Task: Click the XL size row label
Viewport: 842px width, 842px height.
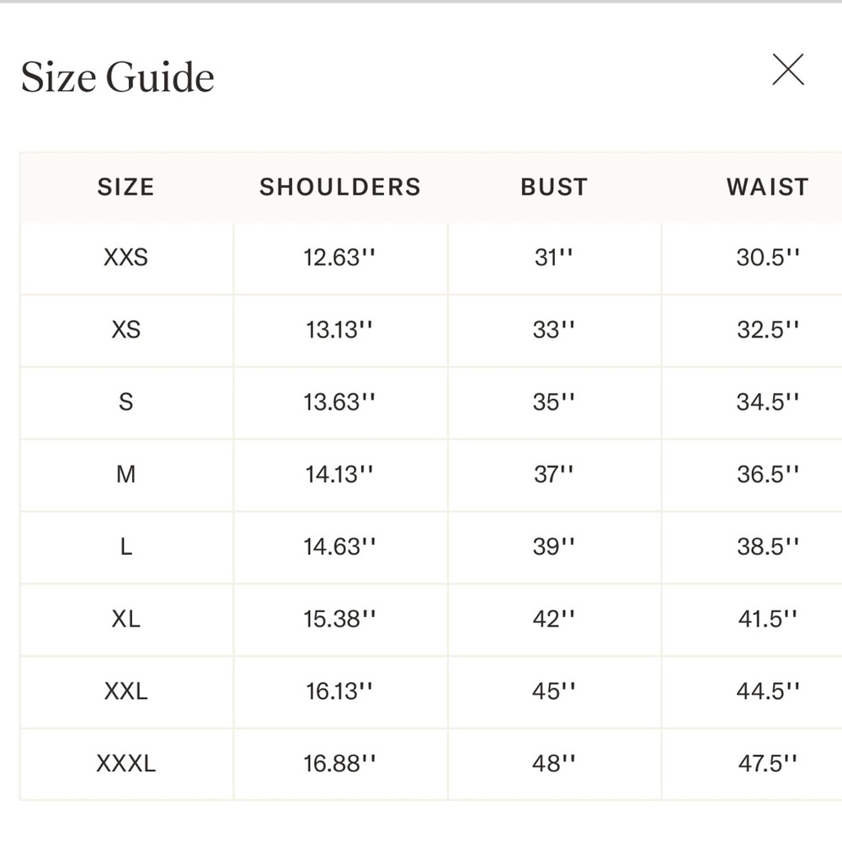Action: 126,619
